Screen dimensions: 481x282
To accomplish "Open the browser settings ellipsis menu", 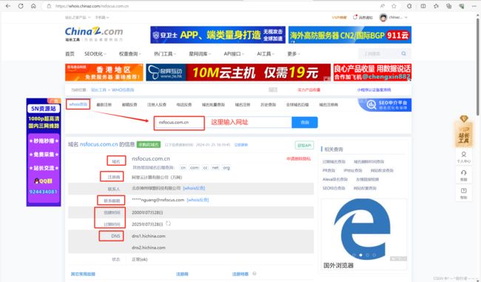I will click(474, 6).
